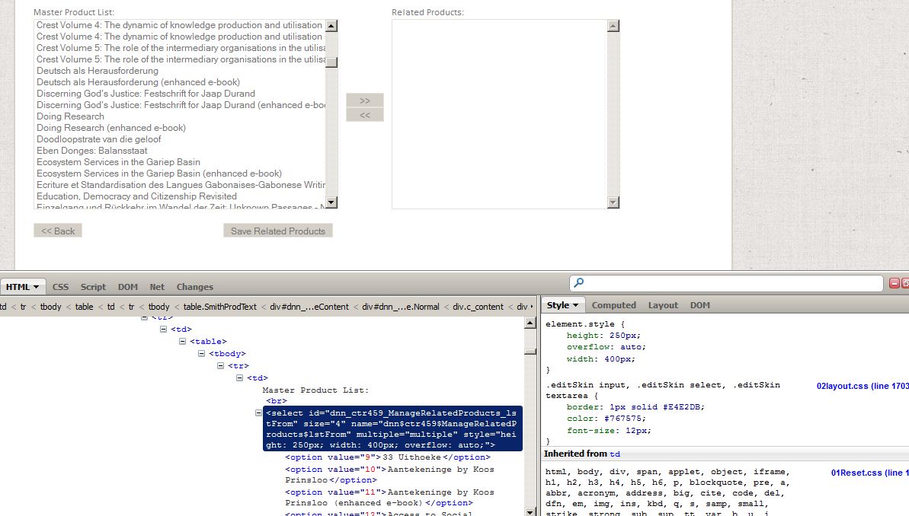Click the Firebug search magnifier icon
Viewport: 909px width, 516px height.
578,282
